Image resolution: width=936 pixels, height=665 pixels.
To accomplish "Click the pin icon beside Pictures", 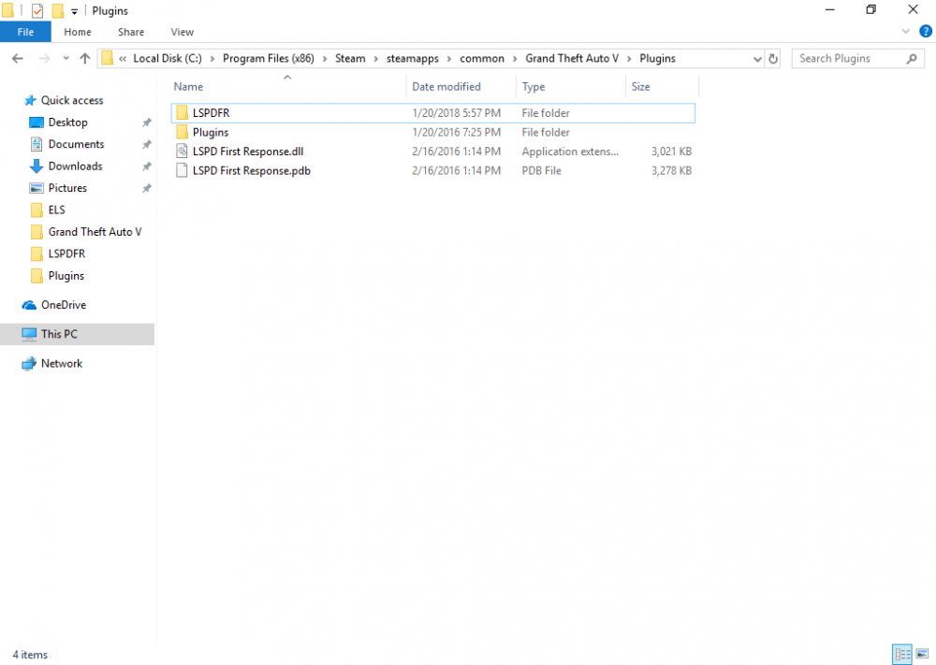I will pos(147,188).
